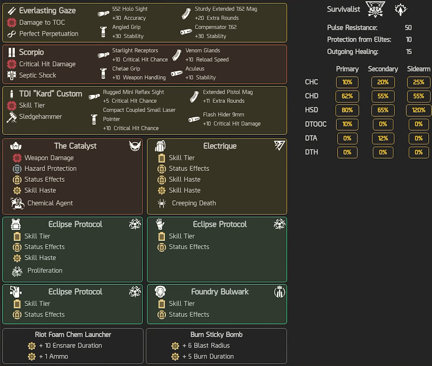The image size is (432, 366).
Task: Open the Burn Sticky Bomb panel
Action: pos(216,346)
